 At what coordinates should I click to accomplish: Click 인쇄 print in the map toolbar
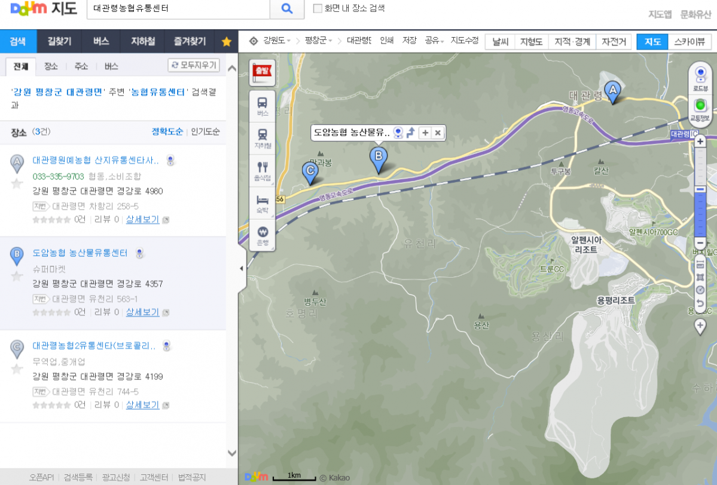[387, 41]
